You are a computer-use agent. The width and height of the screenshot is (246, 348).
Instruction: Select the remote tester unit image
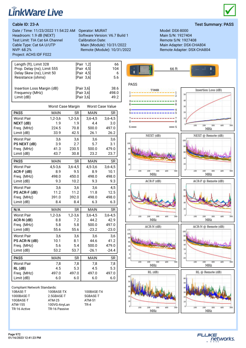tap(204, 70)
